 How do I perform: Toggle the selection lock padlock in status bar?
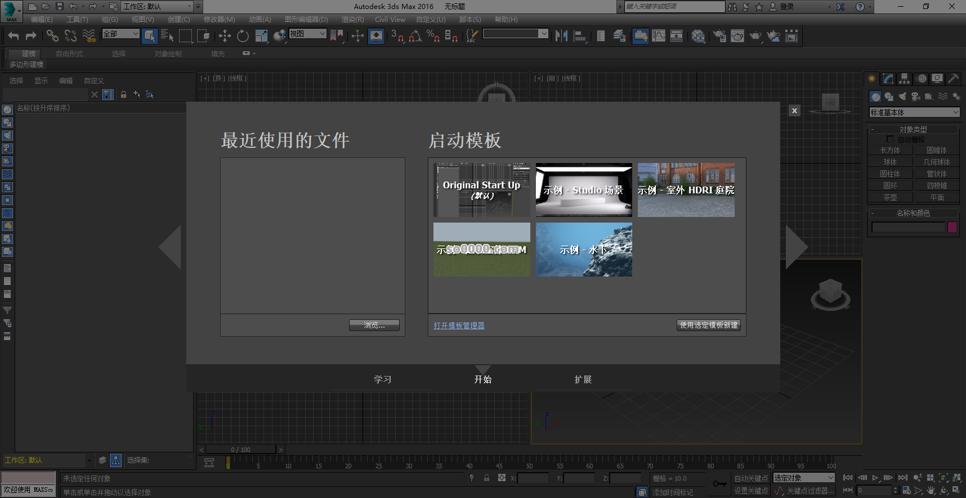486,478
